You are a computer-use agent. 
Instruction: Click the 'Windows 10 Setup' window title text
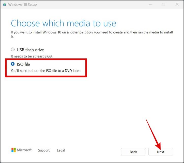[x=22, y=5]
